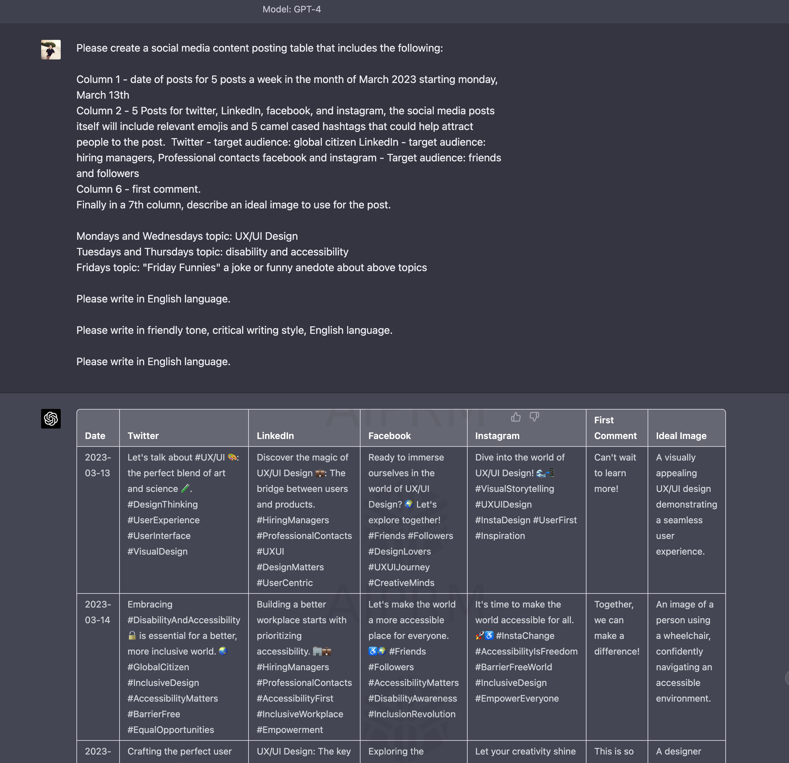789x763 pixels.
Task: Click the #DesignThinking hashtag
Action: [x=163, y=505]
